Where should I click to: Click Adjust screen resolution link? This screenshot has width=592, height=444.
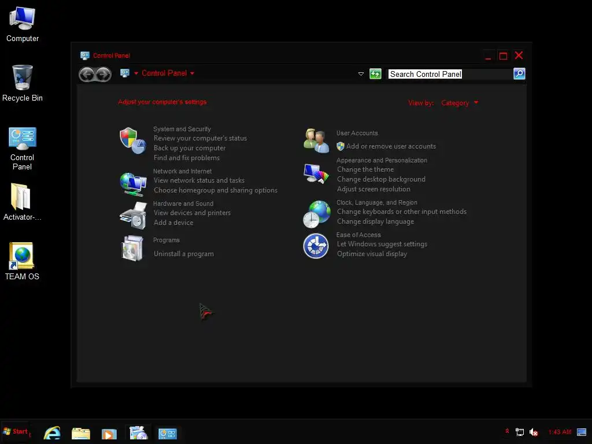374,189
